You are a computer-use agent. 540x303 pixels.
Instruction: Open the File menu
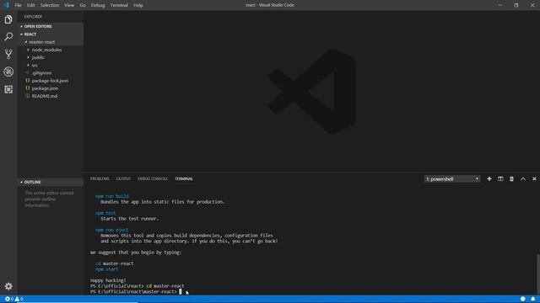18,5
